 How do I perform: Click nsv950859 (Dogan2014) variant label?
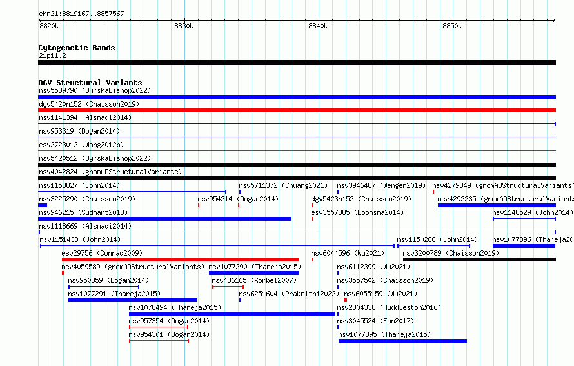108,280
